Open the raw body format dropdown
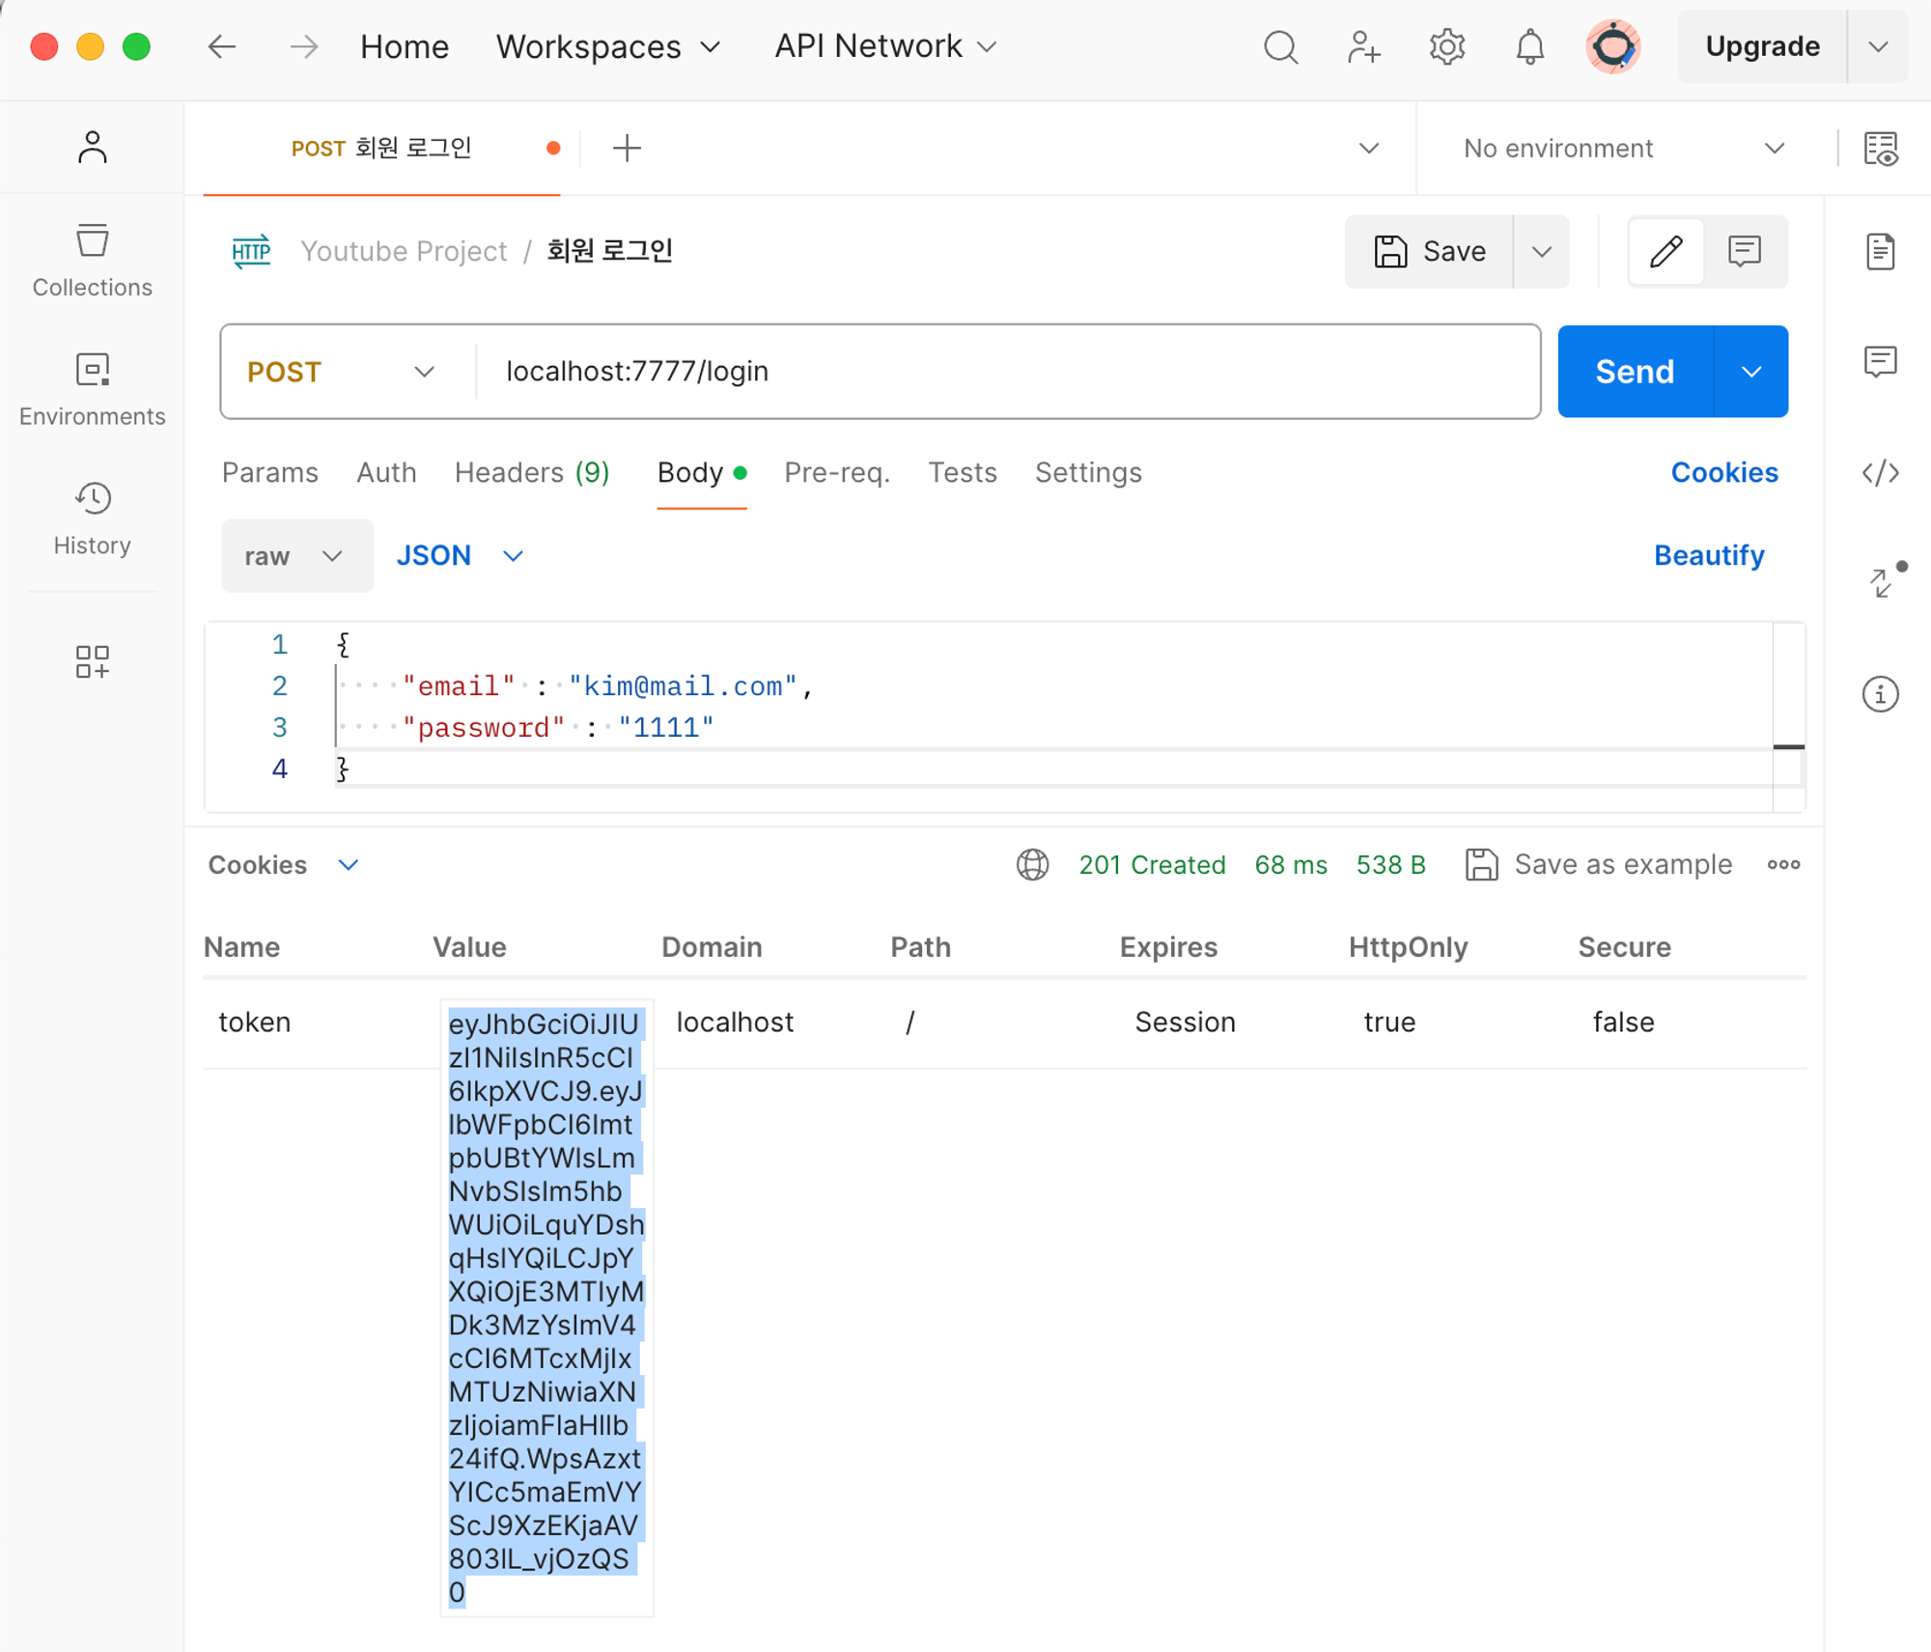The width and height of the screenshot is (1931, 1652). pyautogui.click(x=294, y=556)
